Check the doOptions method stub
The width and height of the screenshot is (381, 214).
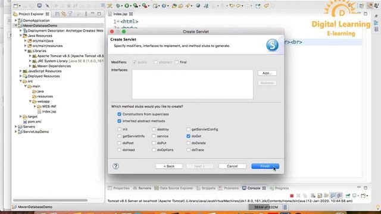click(154, 150)
